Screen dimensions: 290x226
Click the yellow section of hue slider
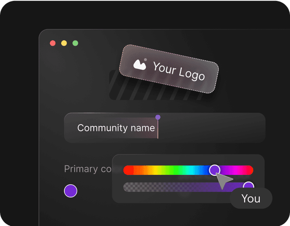pyautogui.click(x=158, y=170)
